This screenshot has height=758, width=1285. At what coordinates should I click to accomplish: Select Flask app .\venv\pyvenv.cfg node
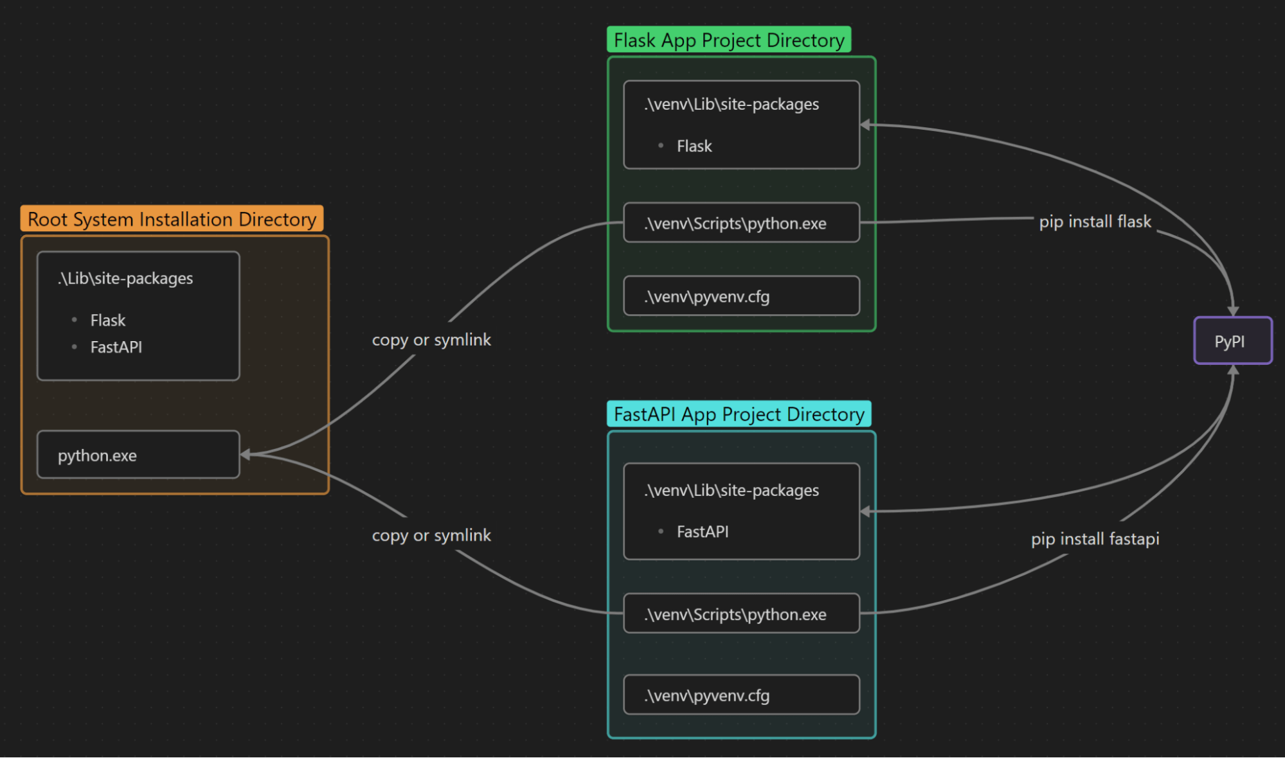pos(741,296)
